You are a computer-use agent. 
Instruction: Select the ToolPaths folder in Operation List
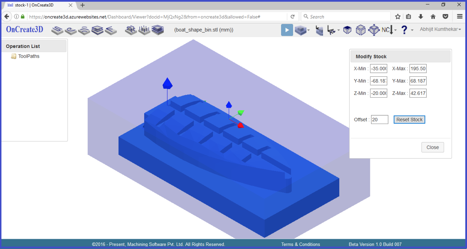[x=29, y=56]
